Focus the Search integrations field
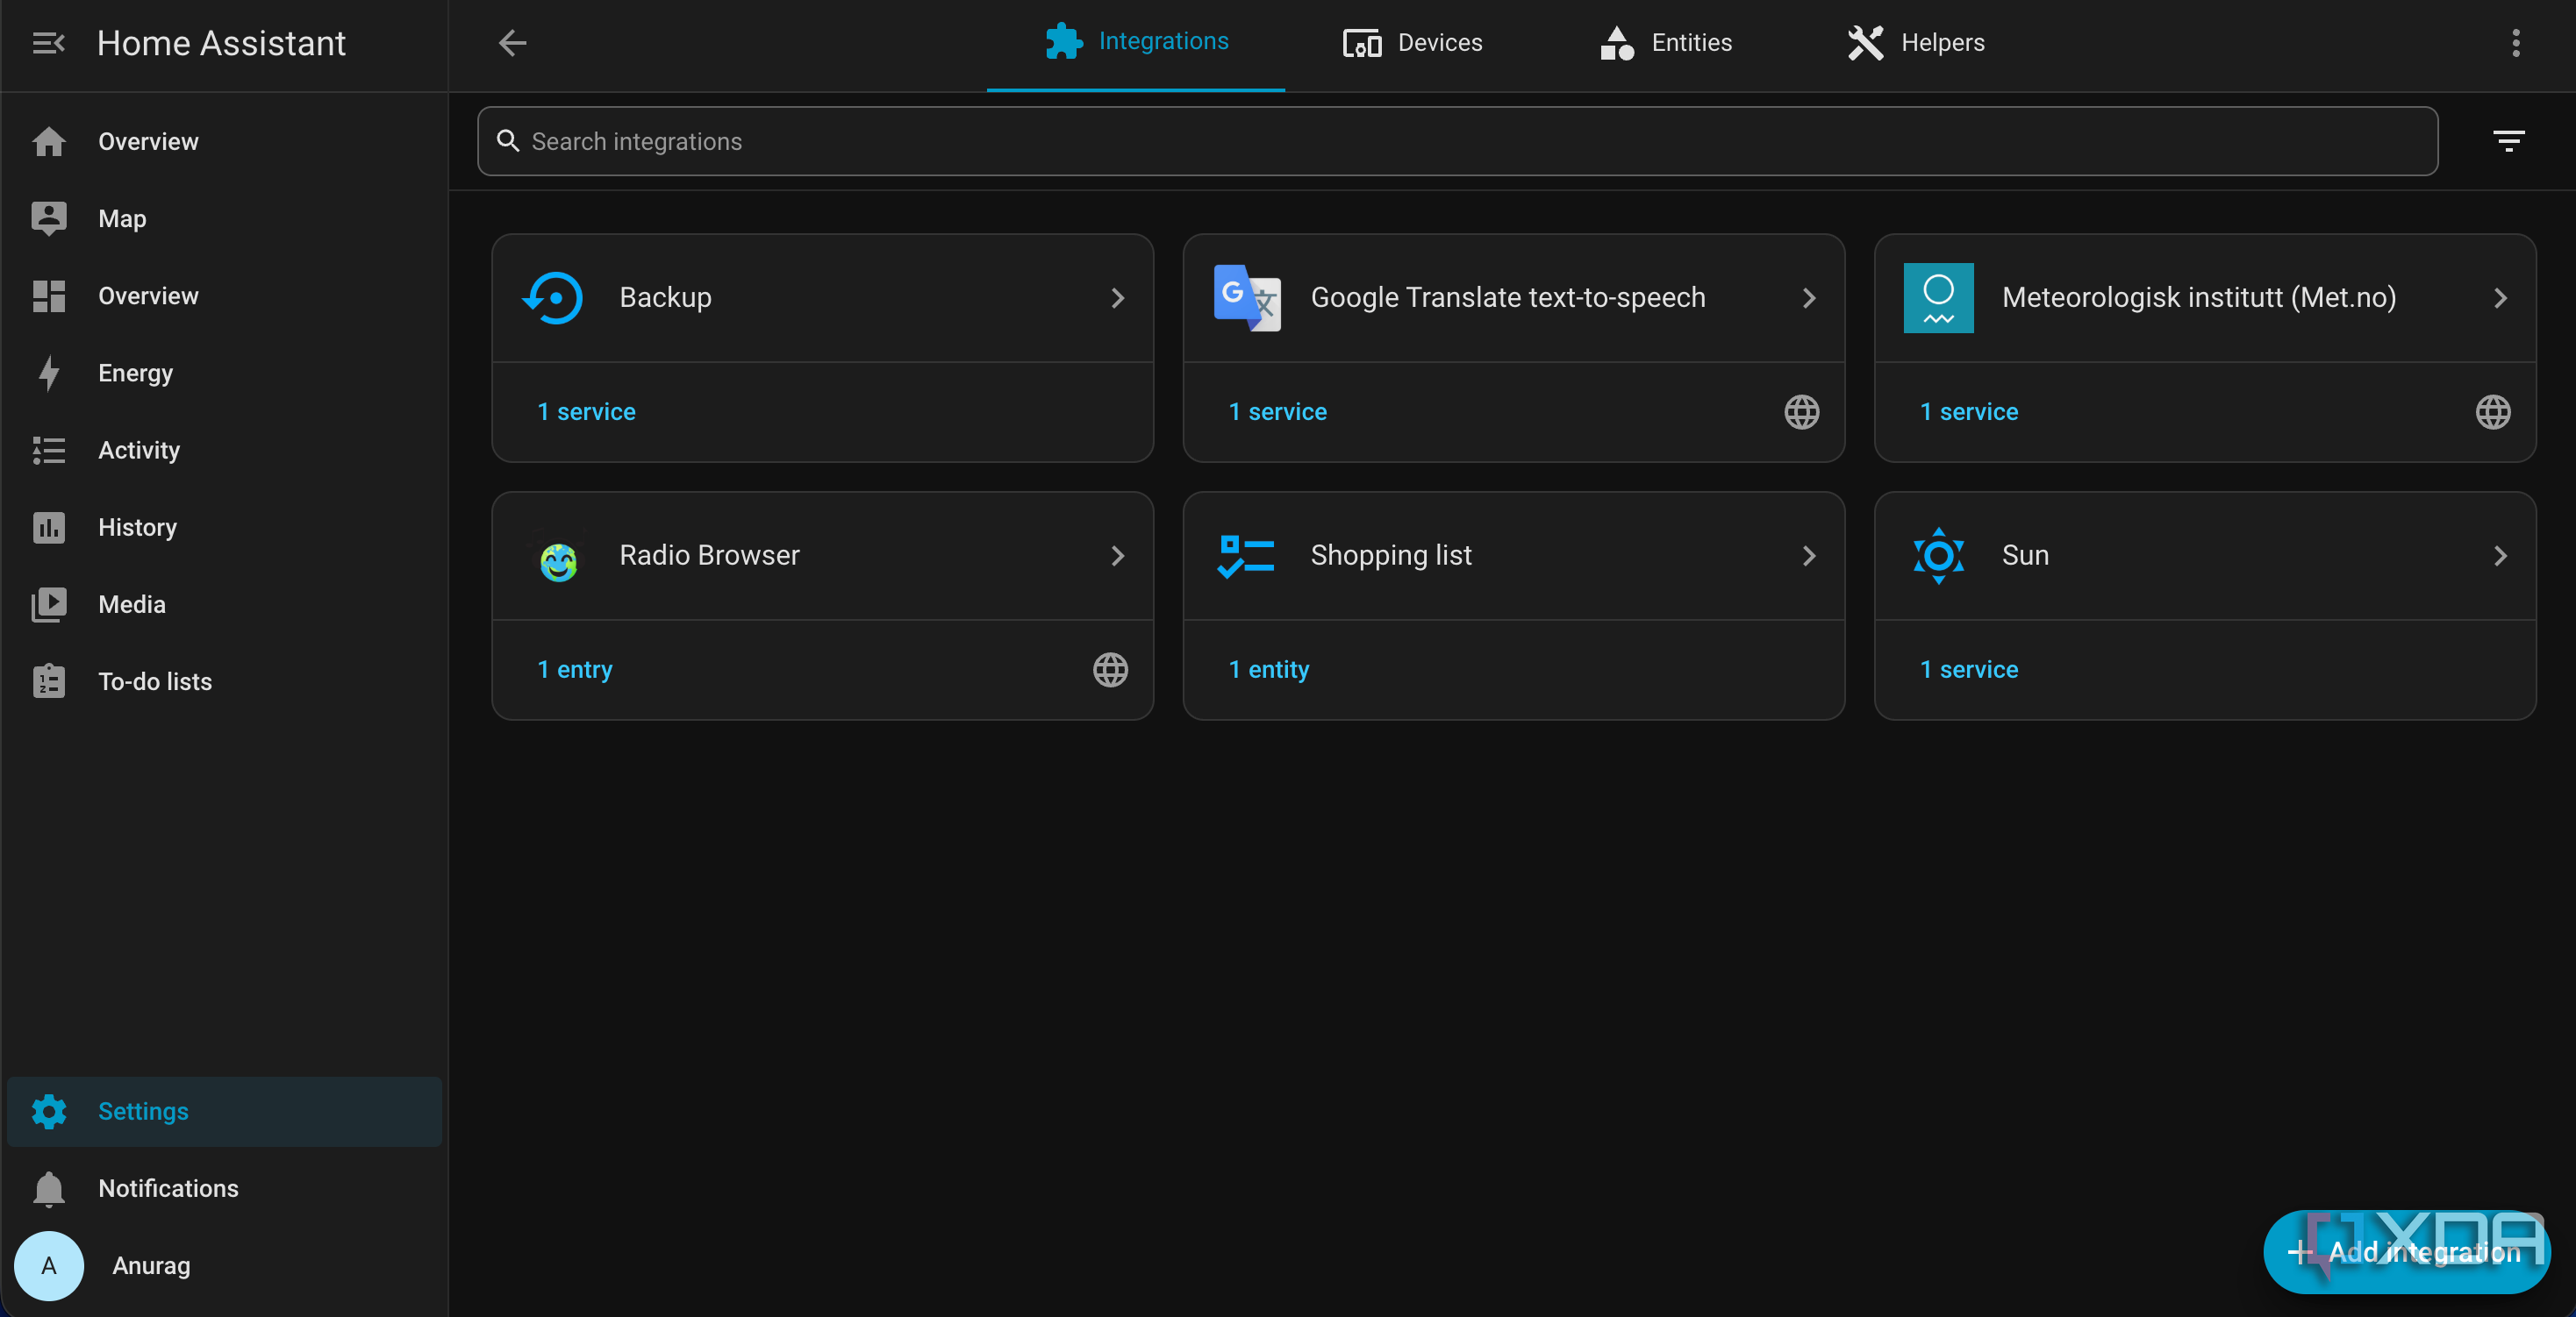 tap(1457, 141)
